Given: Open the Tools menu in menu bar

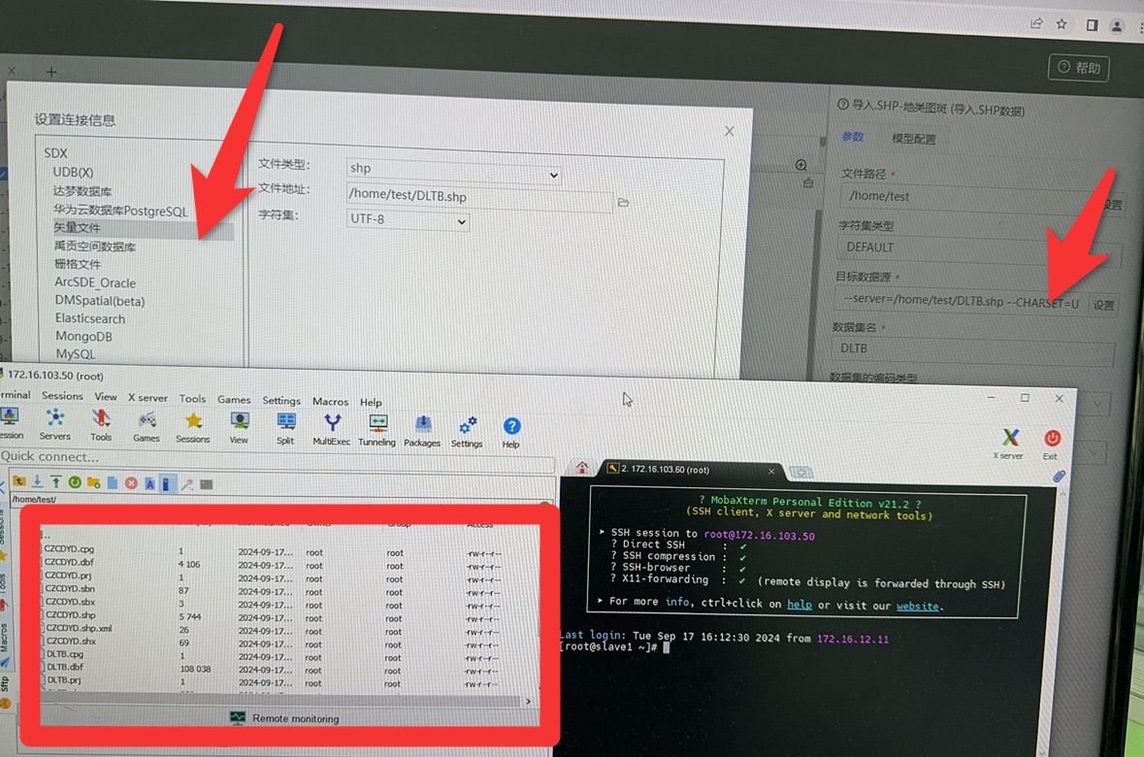Looking at the screenshot, I should tap(193, 399).
